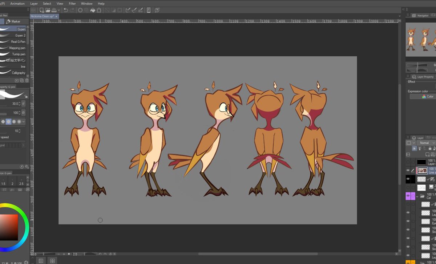Select the G-pen 2 sub tool

[13, 35]
